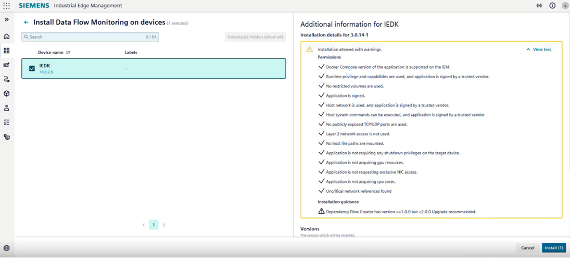
Task: Click the Device name column header
Action: tap(50, 53)
